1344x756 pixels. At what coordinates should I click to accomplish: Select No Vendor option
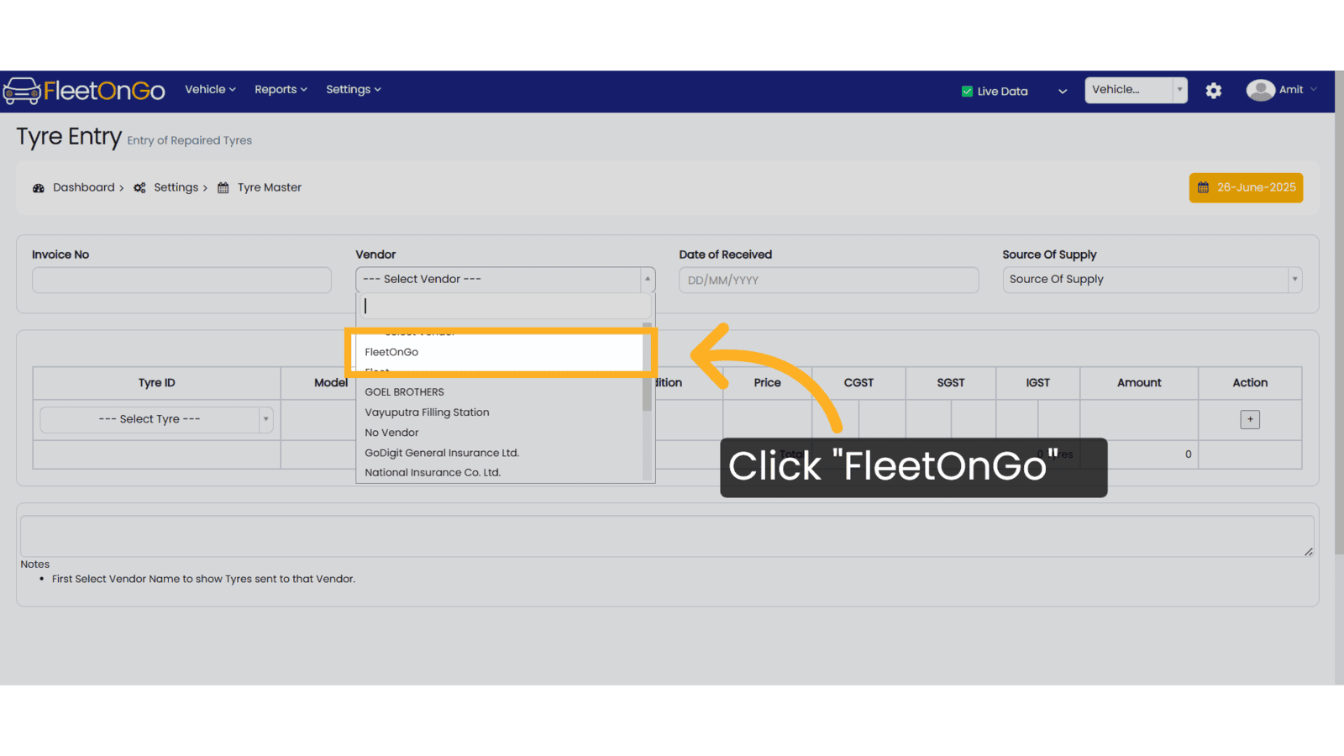tap(499, 433)
